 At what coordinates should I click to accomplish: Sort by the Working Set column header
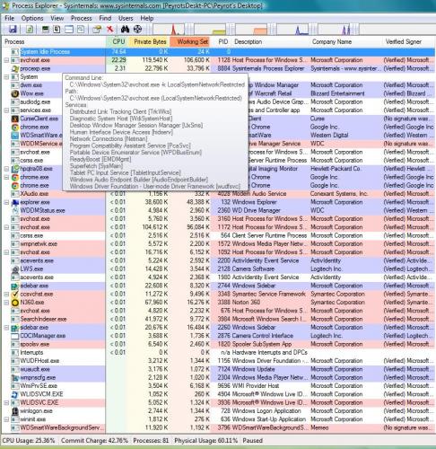pyautogui.click(x=190, y=41)
